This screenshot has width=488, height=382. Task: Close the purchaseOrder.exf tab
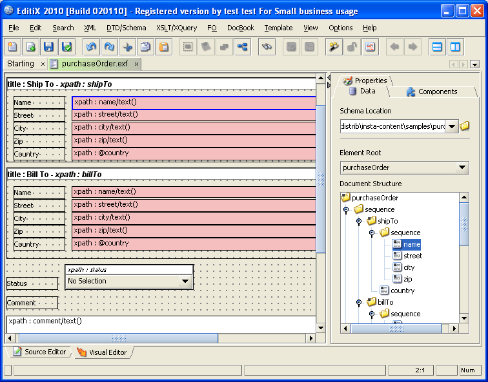tap(136, 64)
